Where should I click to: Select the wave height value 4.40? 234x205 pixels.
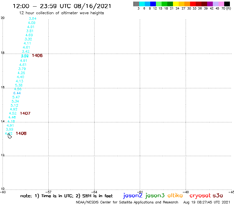click(20, 77)
